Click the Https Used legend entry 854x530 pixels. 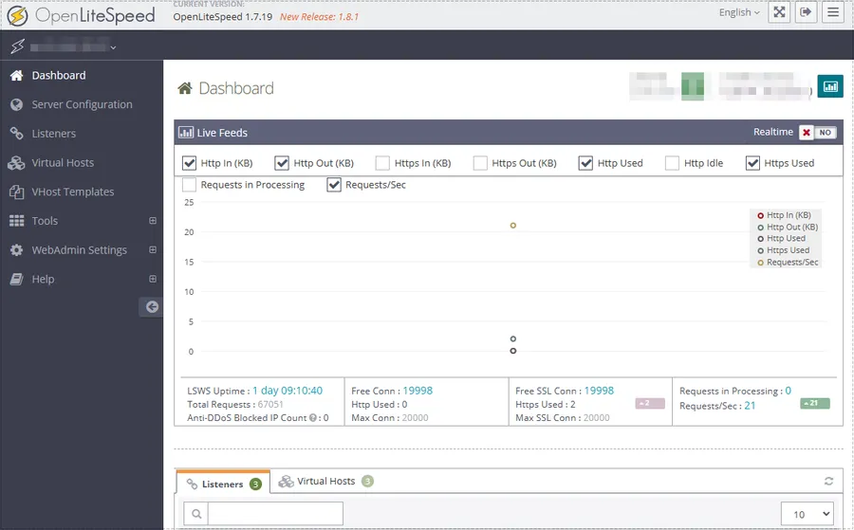coord(783,250)
